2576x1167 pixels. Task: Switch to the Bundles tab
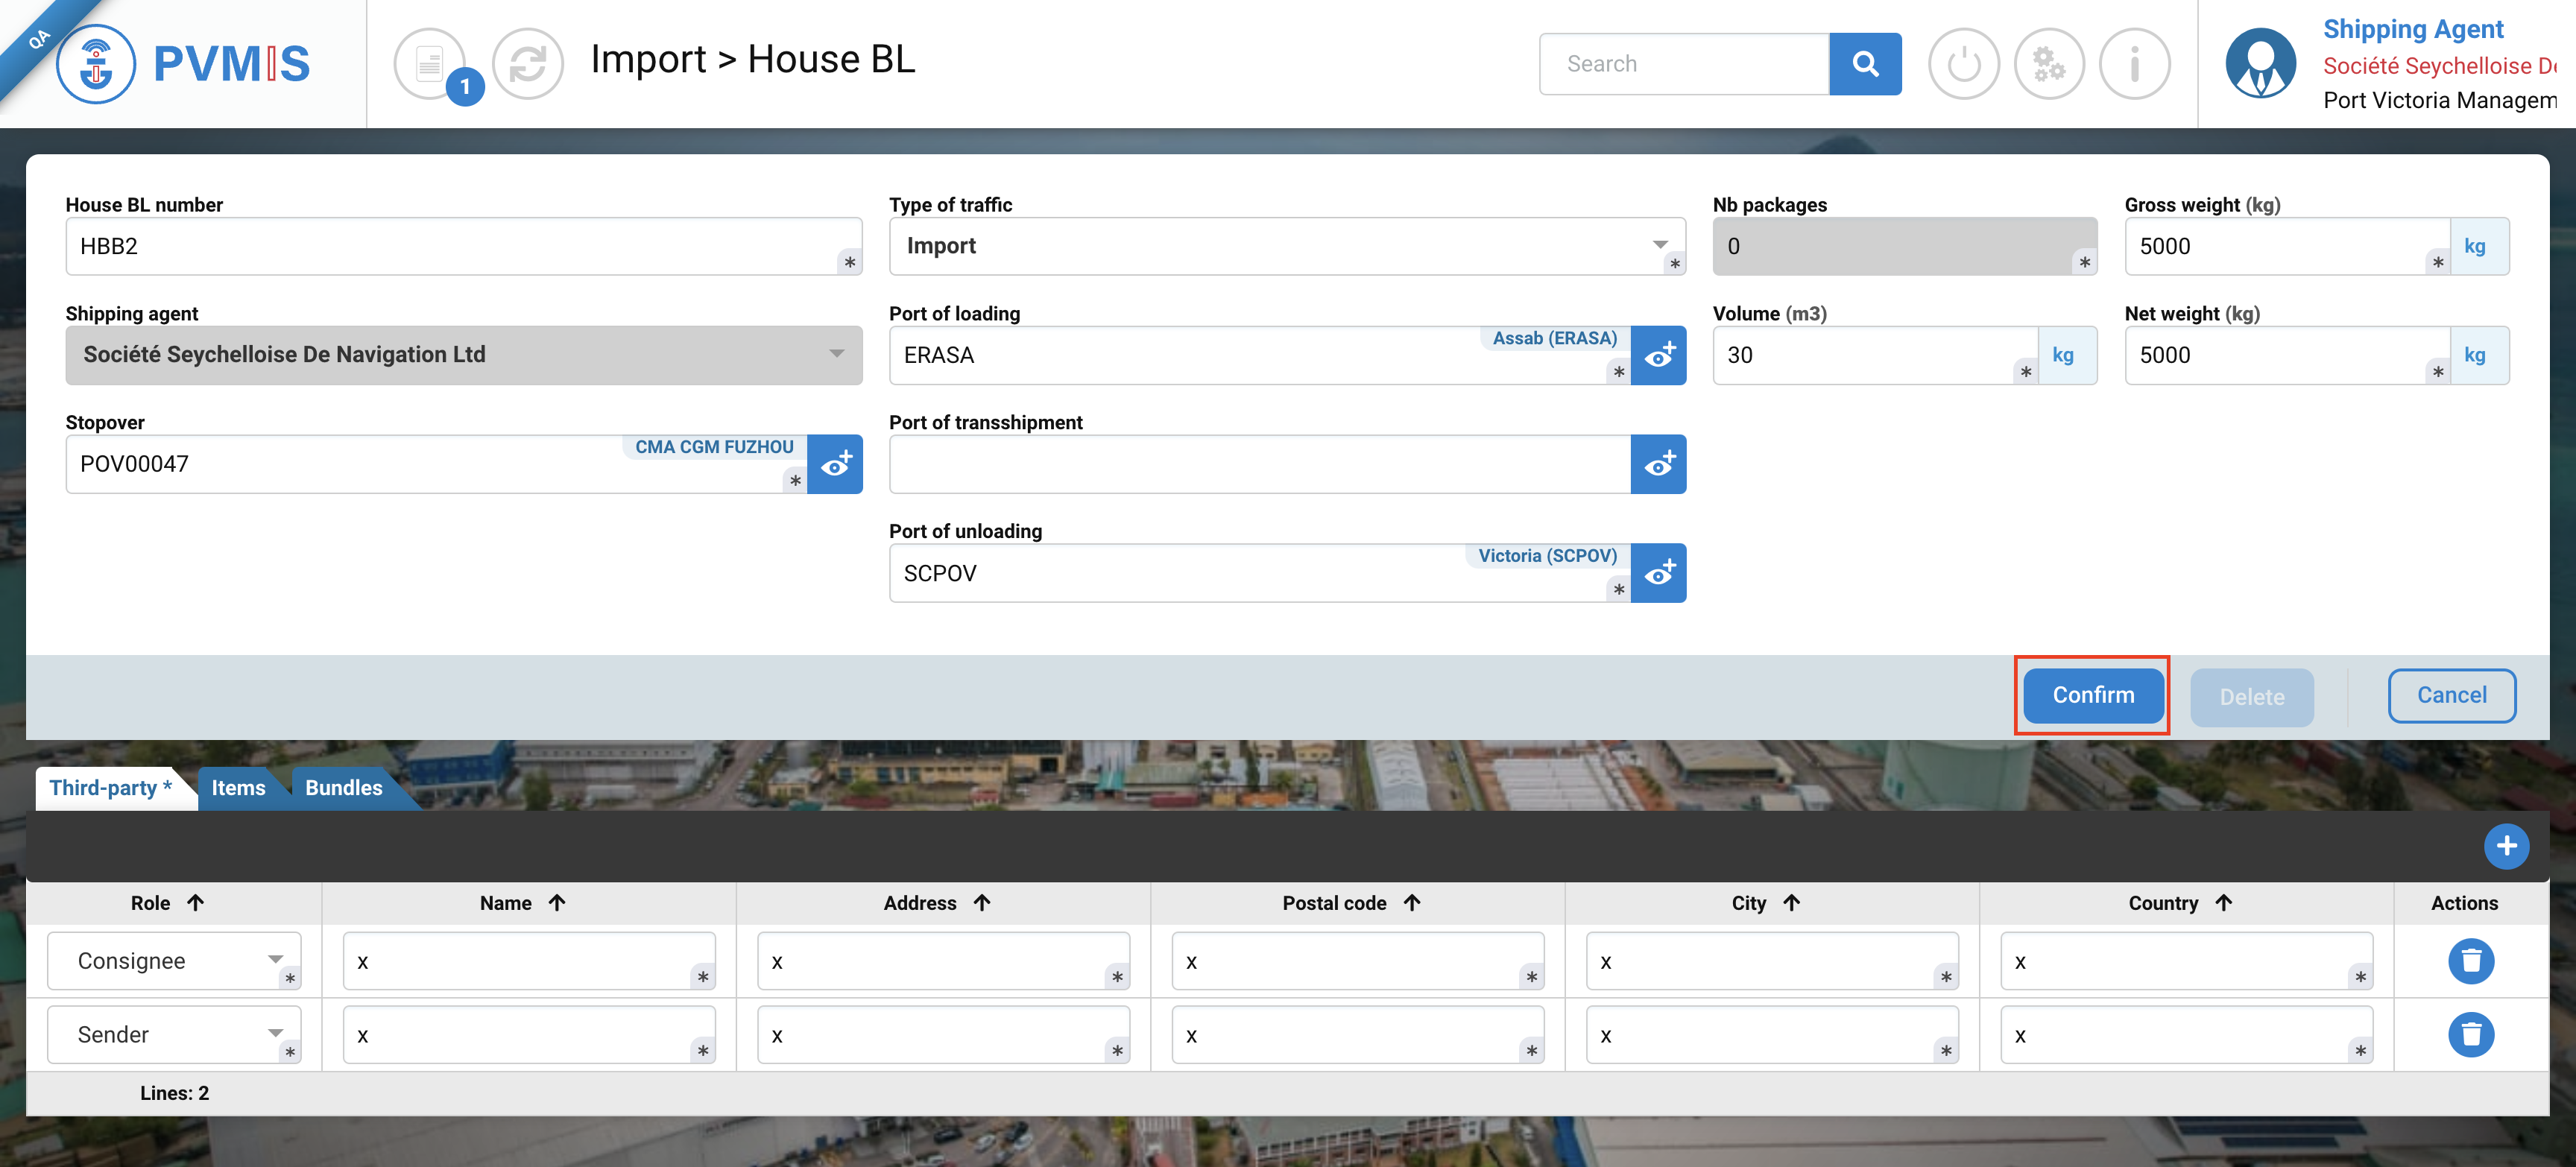click(x=343, y=787)
